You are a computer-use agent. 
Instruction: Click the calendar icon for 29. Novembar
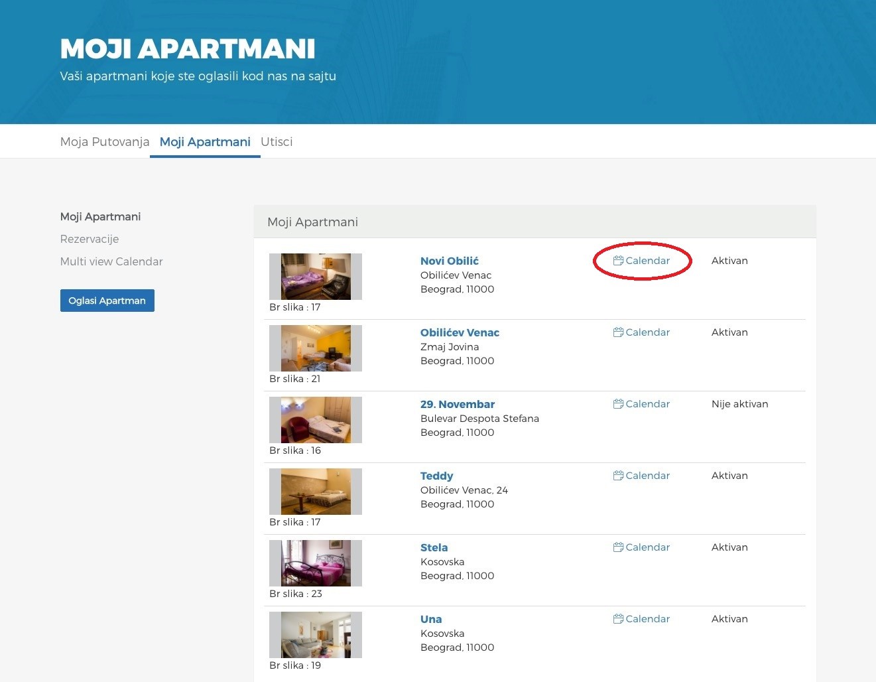coord(618,404)
